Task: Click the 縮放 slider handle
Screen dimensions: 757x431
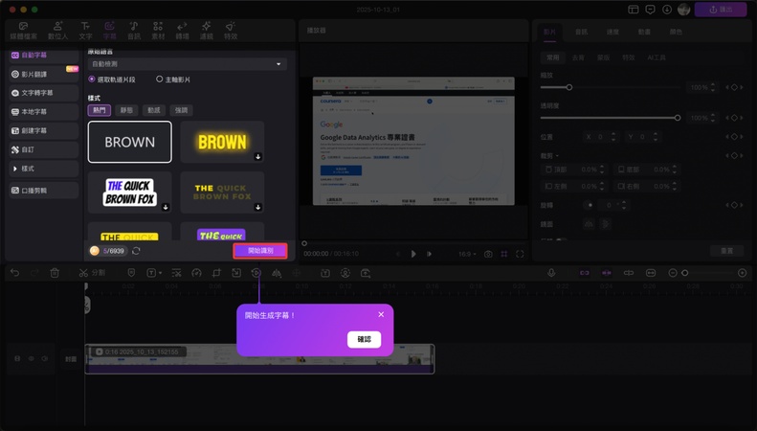Action: (x=569, y=87)
